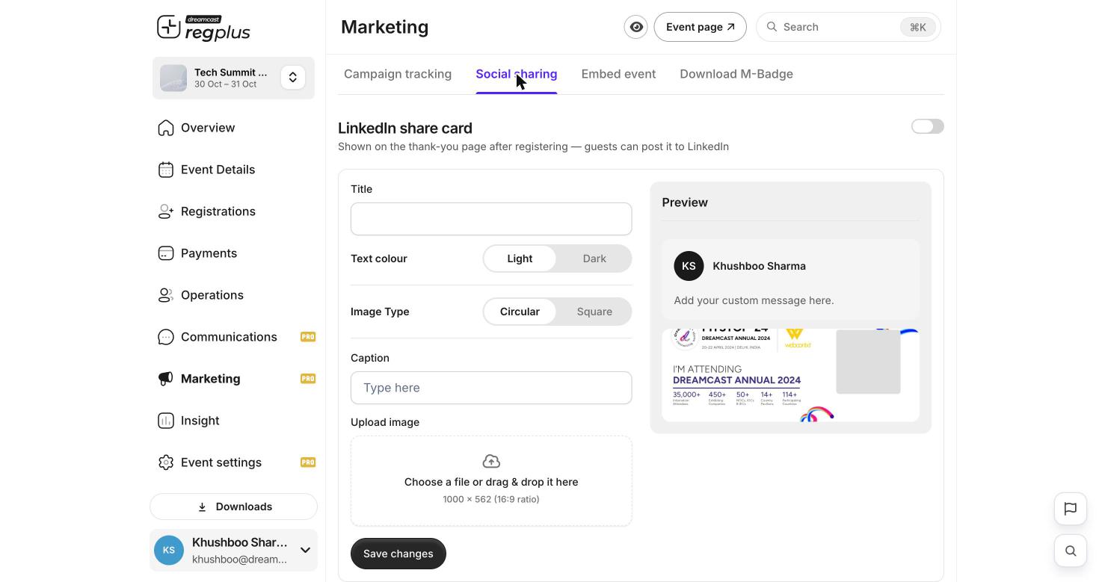Enable the LinkedIn share card toggle
Screen dimensions: 1099x582
tap(928, 126)
